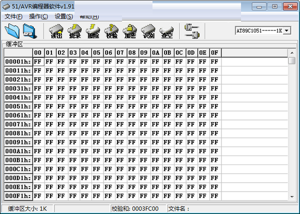Select row header 000A1h:
300x214 pixels.
pyautogui.click(x=18, y=151)
